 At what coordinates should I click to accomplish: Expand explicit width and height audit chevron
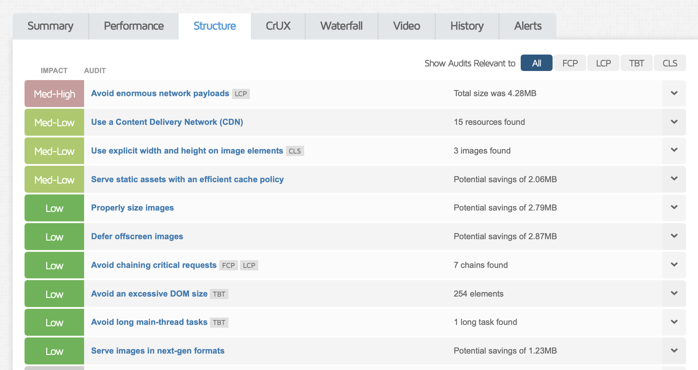point(674,150)
